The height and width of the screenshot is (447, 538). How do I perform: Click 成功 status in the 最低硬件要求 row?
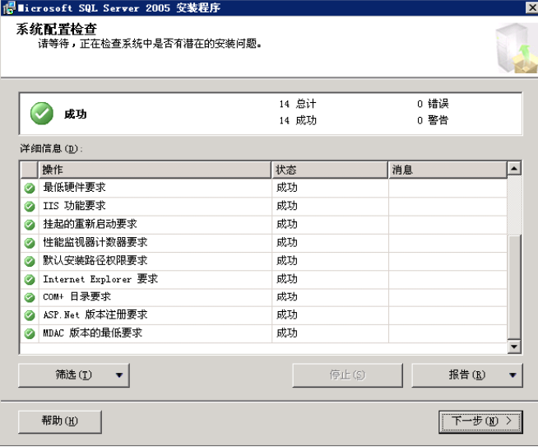287,188
